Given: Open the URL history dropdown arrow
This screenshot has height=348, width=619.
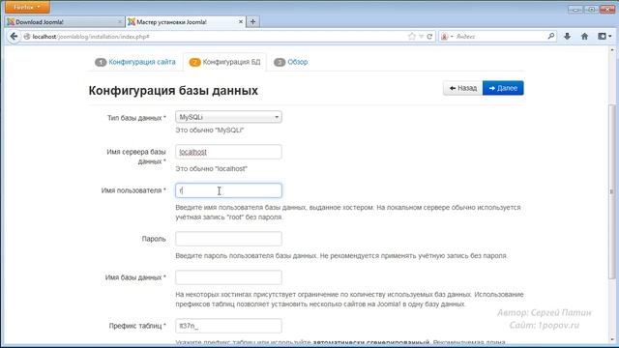Looking at the screenshot, I should [x=422, y=37].
